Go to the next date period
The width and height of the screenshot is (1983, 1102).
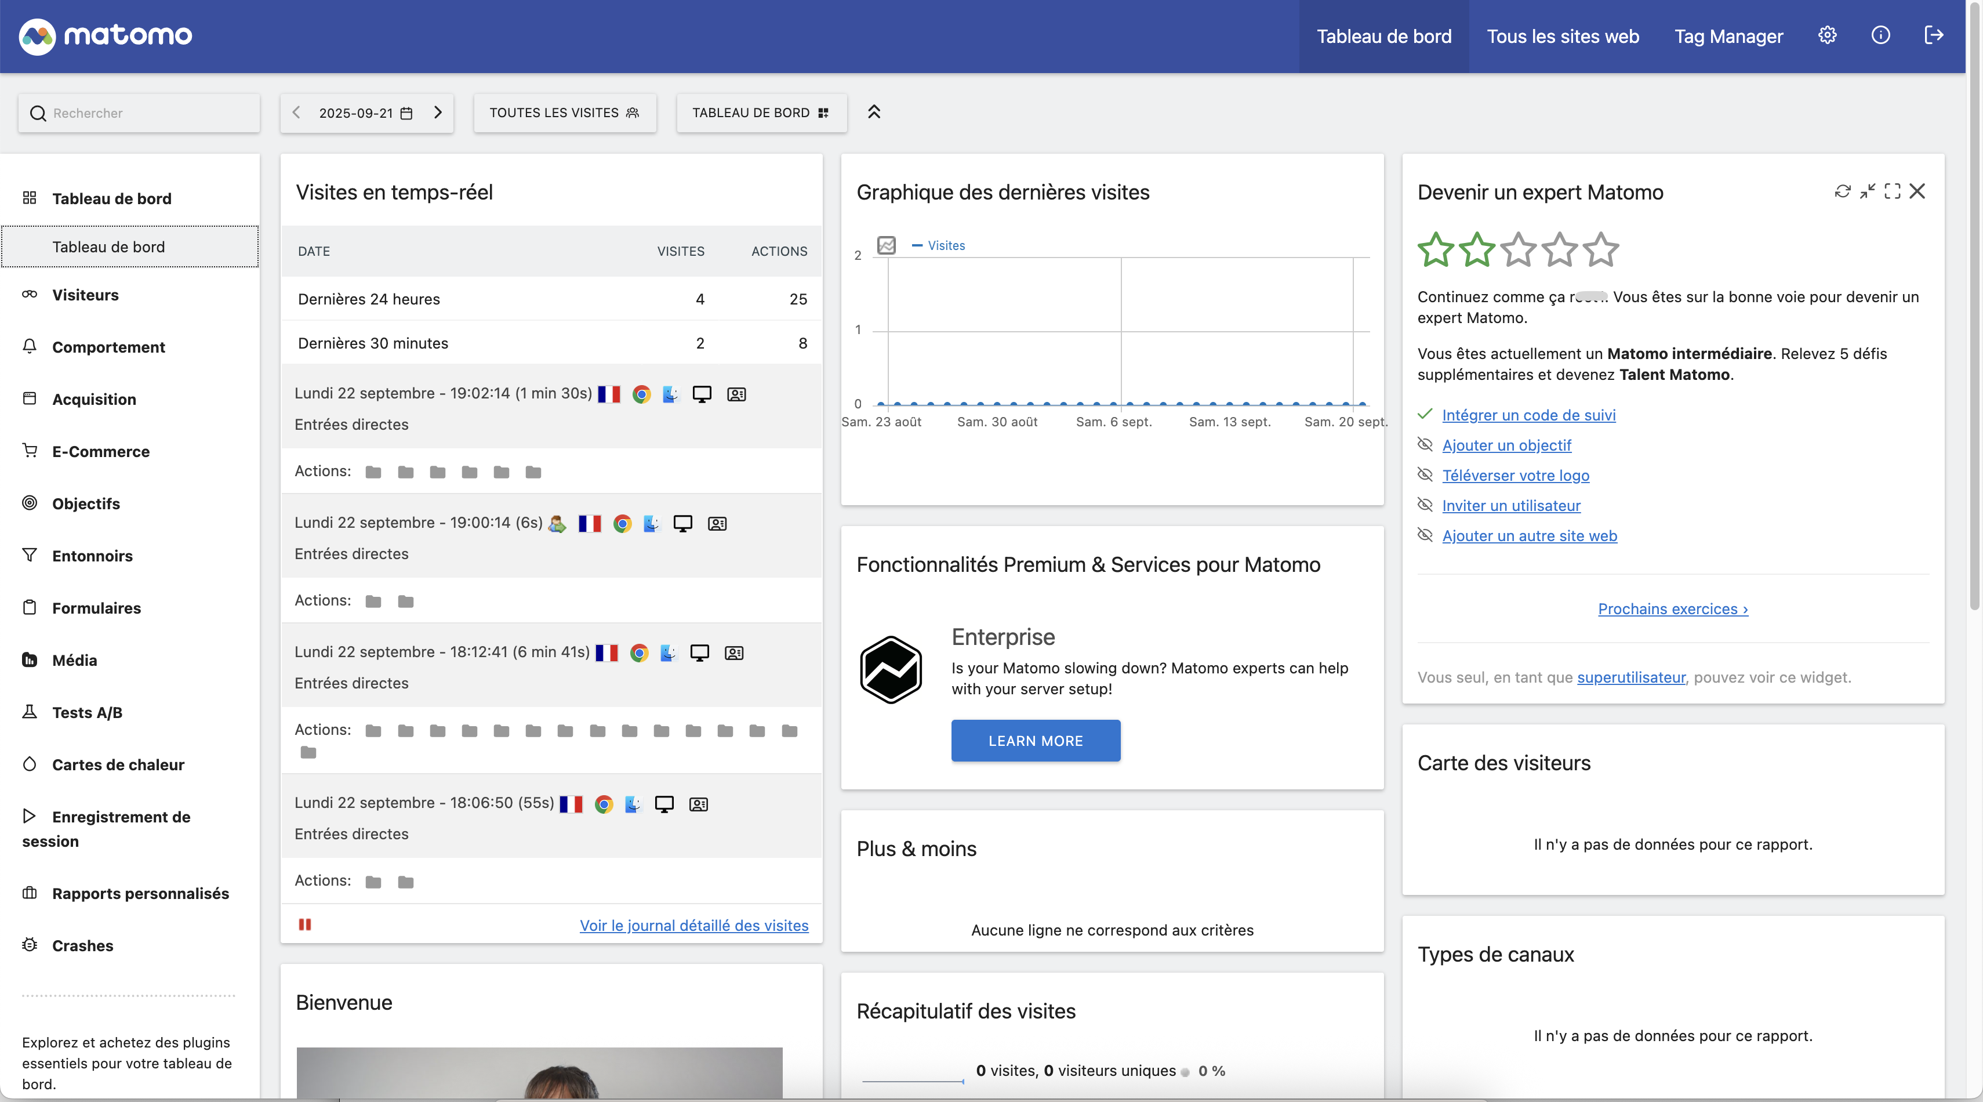coord(438,113)
